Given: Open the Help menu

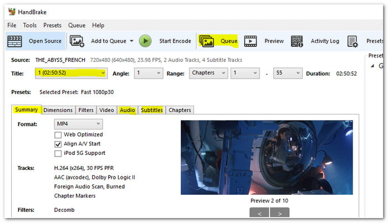Looking at the screenshot, I should click(98, 25).
